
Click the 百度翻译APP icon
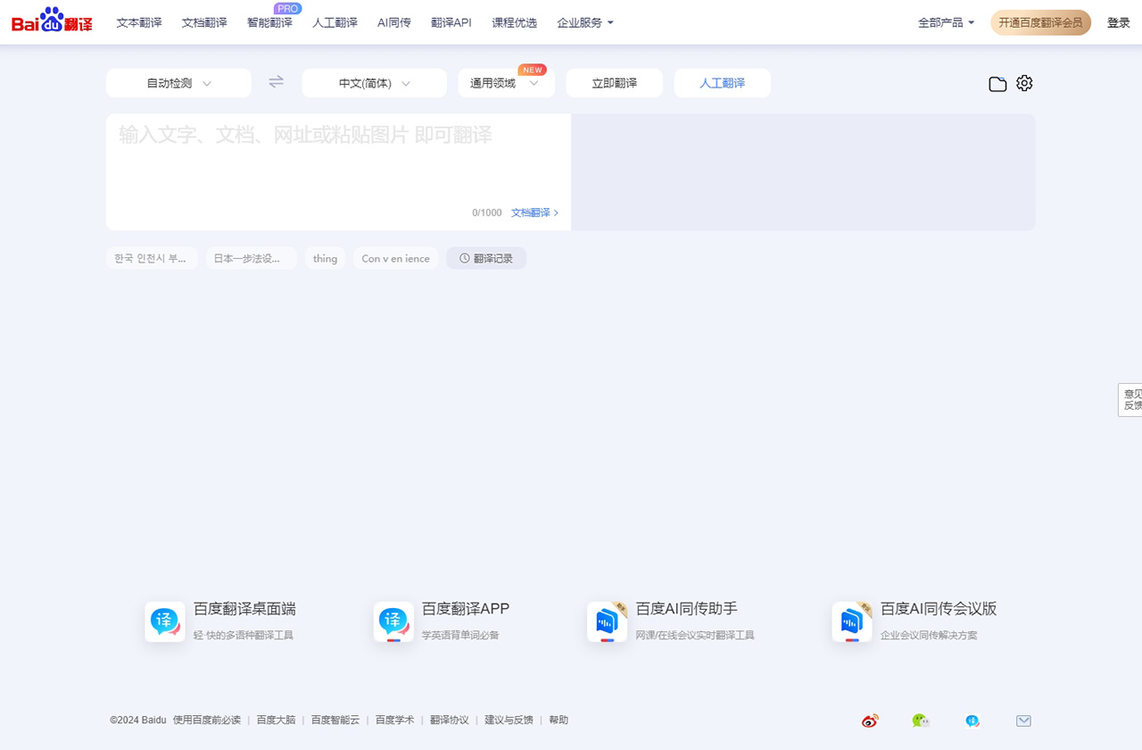tap(393, 621)
